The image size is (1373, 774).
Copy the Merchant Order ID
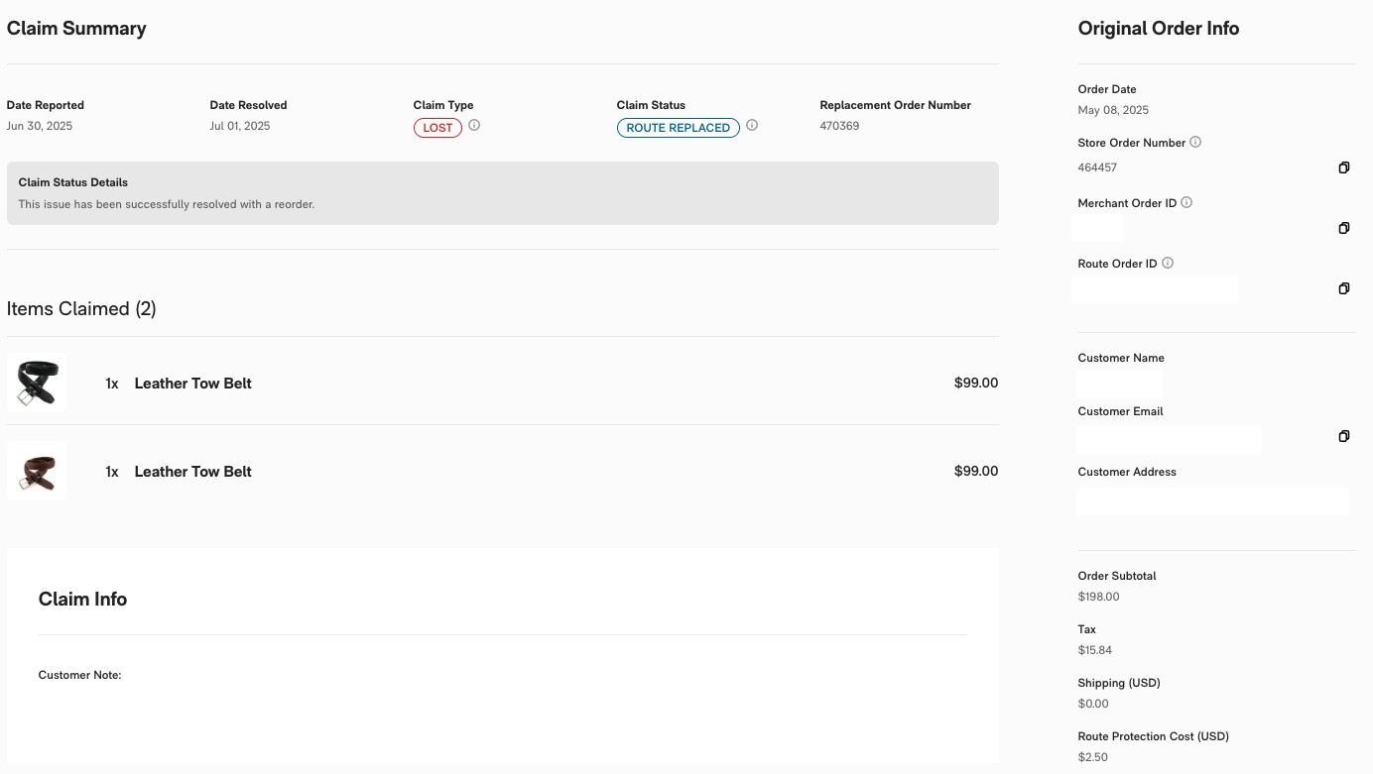pos(1344,228)
